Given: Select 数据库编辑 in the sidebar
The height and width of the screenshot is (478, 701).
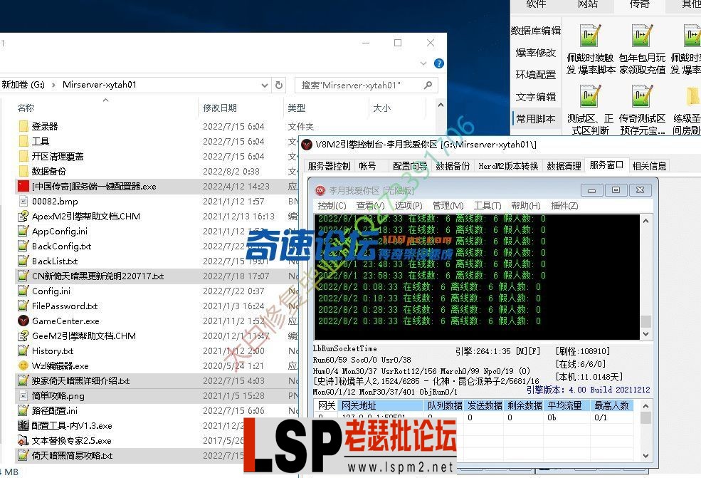Looking at the screenshot, I should click(x=535, y=31).
